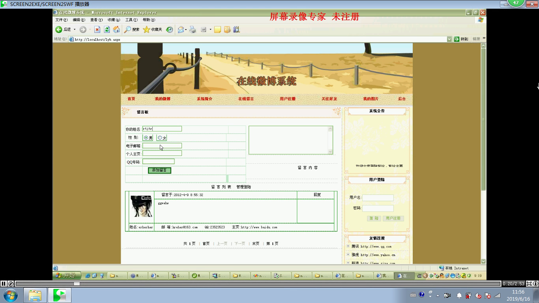The width and height of the screenshot is (539, 303).
Task: Open 关注好友 nav link
Action: [329, 99]
